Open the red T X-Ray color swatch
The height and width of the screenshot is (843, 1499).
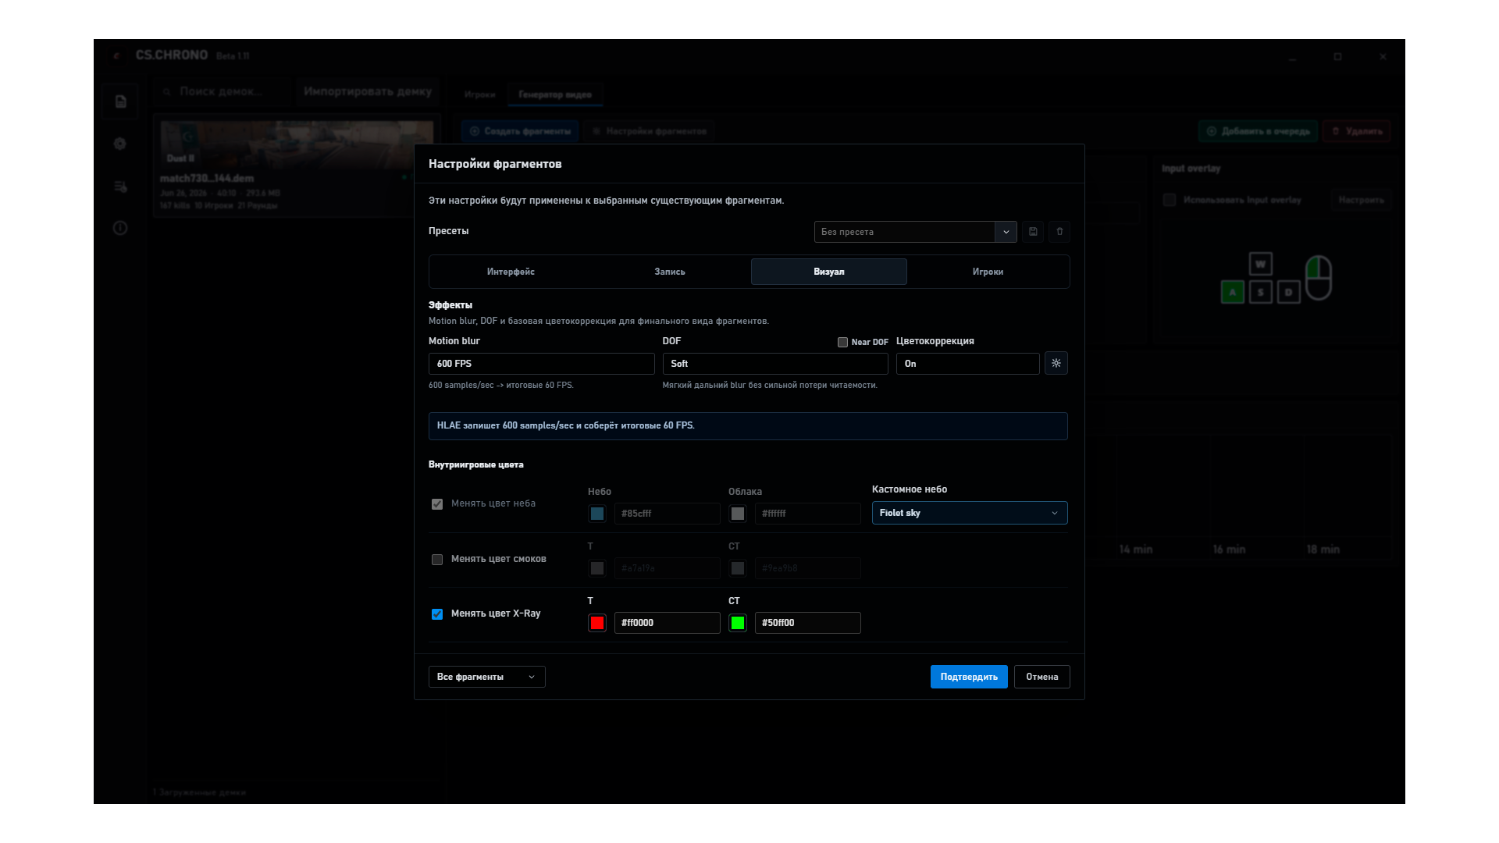point(597,623)
